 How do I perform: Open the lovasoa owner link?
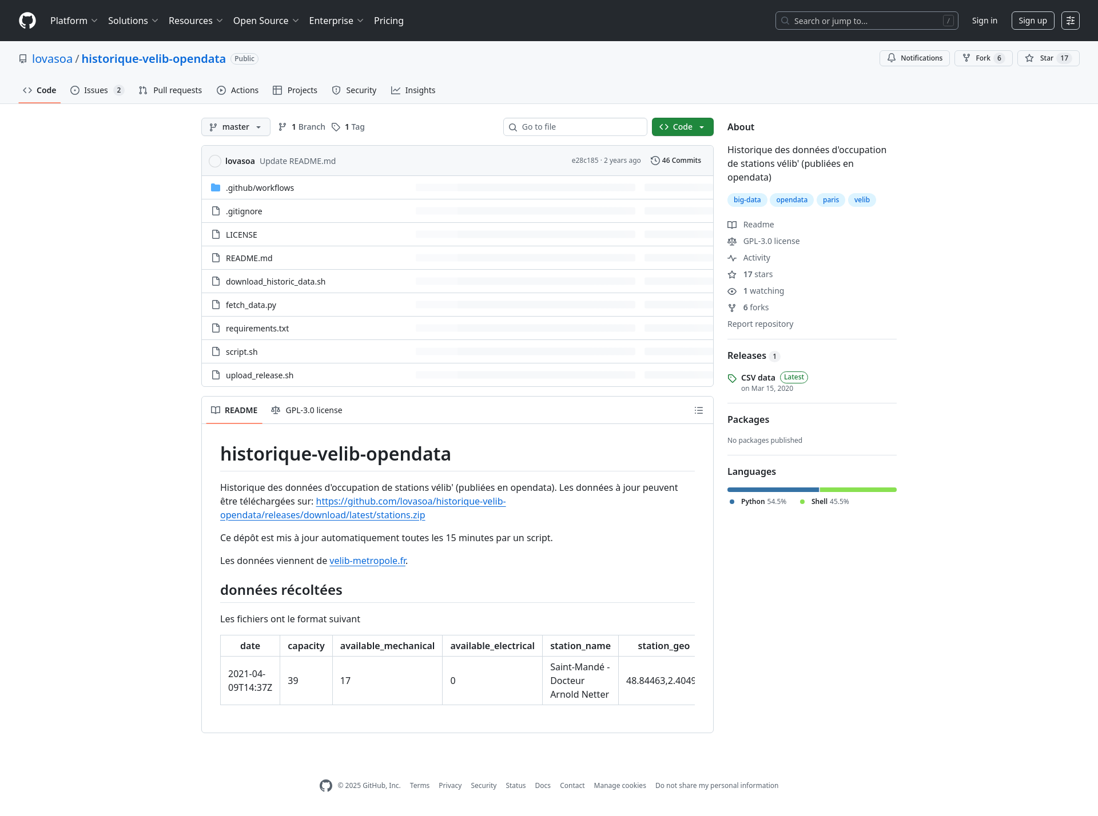(x=52, y=59)
